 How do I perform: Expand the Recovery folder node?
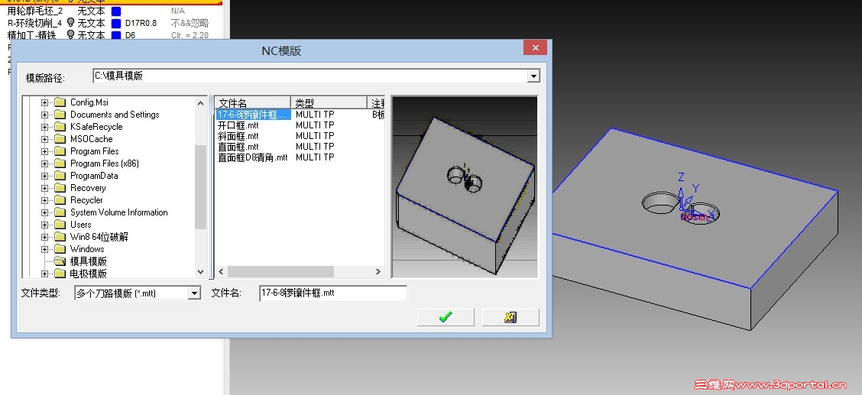[x=44, y=188]
